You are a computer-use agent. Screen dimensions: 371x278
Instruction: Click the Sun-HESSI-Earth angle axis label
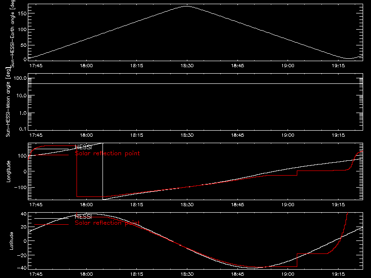coord(13,34)
